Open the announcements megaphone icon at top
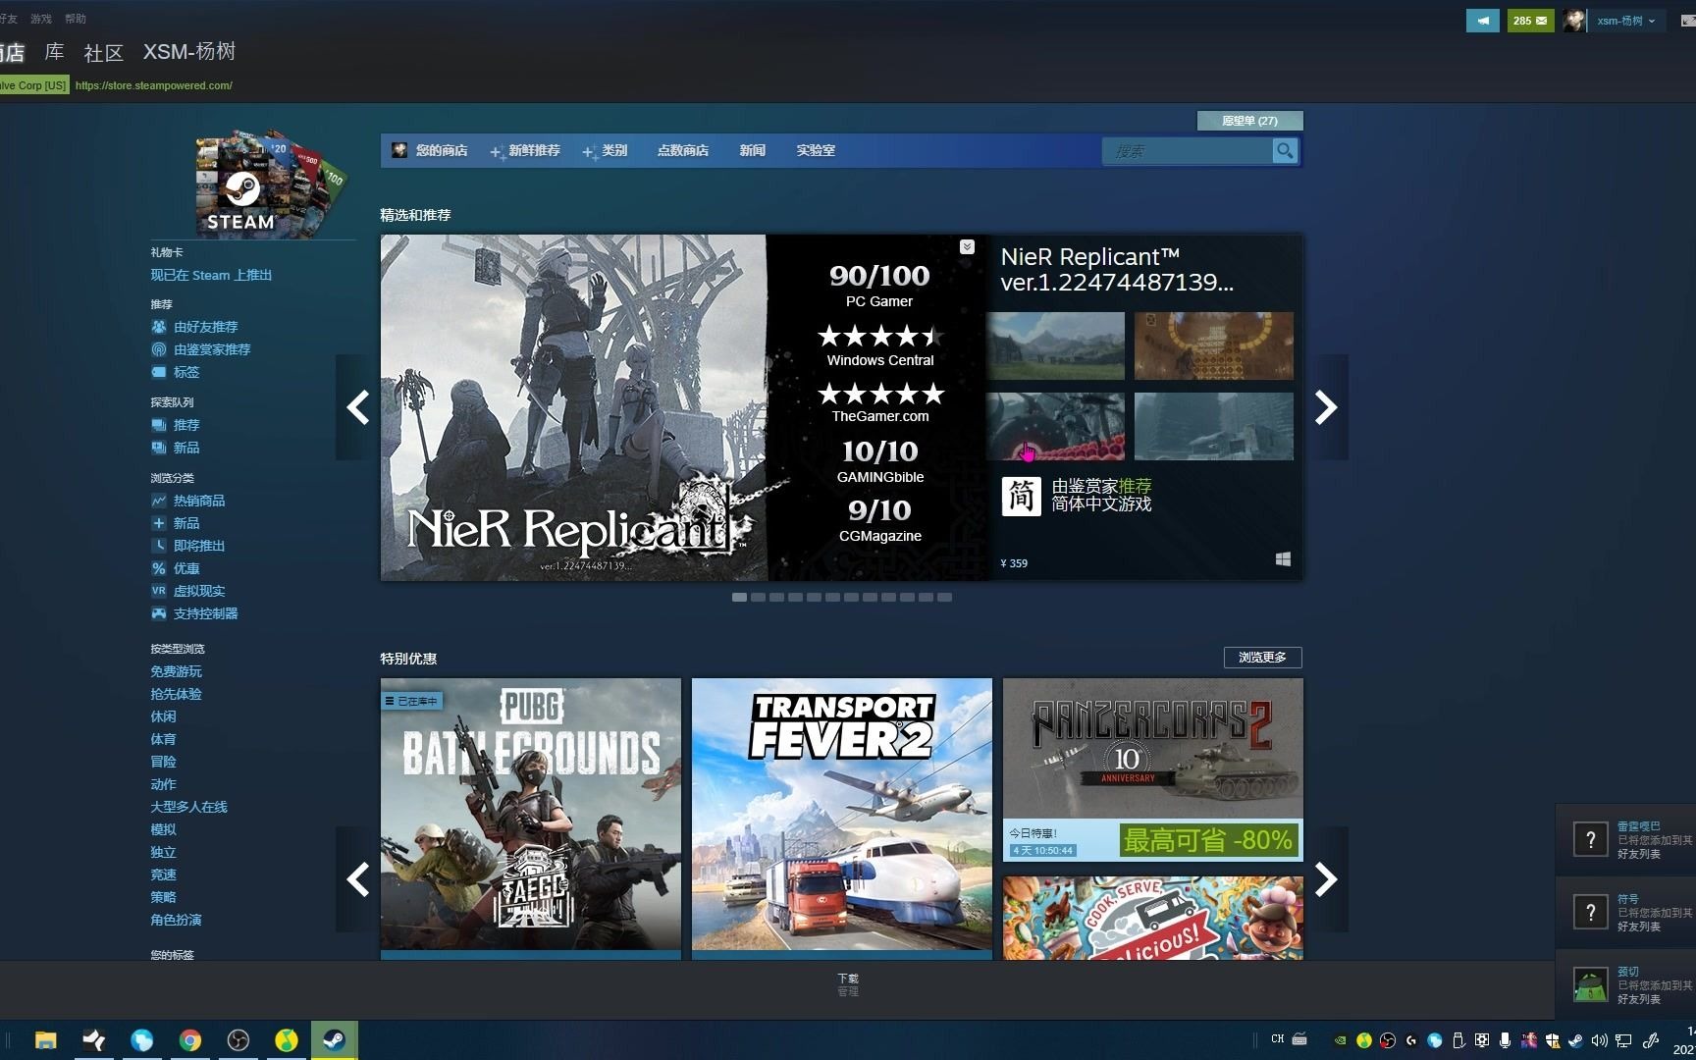 coord(1482,21)
